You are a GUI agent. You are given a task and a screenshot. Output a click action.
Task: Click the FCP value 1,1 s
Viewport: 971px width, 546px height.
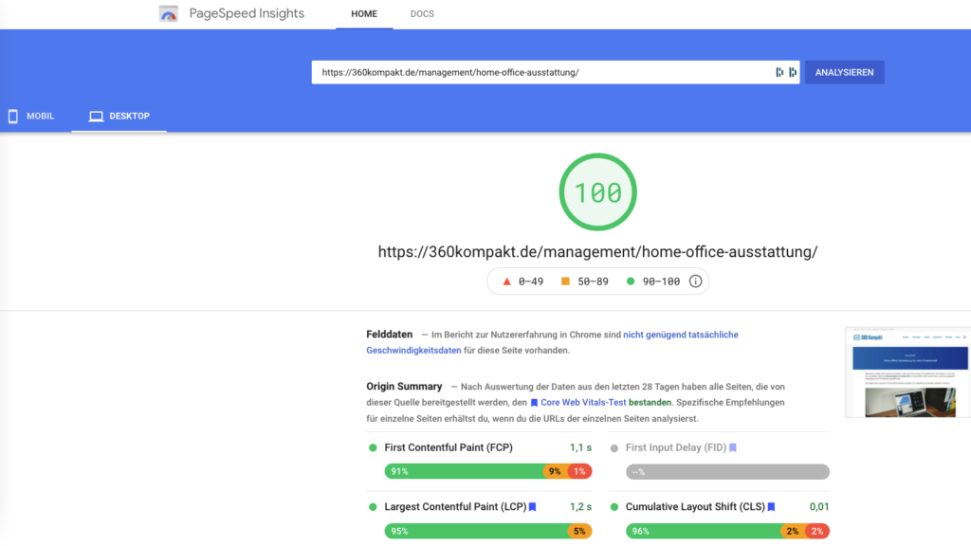[580, 447]
